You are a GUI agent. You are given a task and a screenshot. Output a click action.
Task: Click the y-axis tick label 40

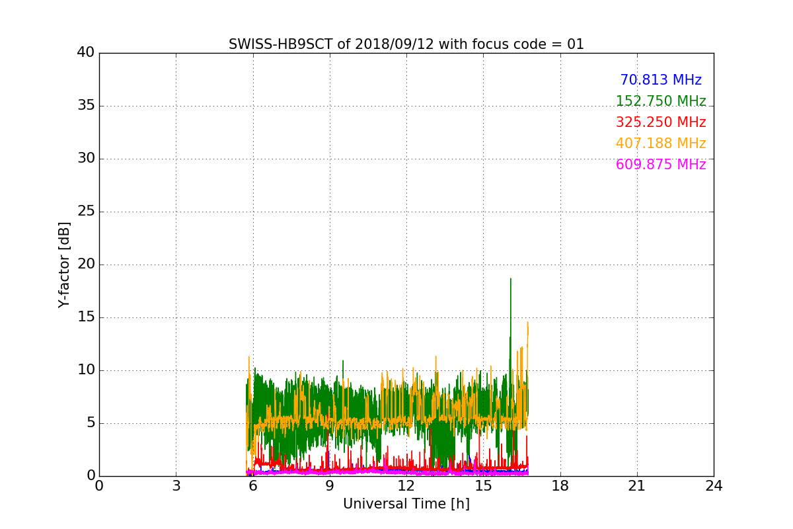pyautogui.click(x=86, y=53)
